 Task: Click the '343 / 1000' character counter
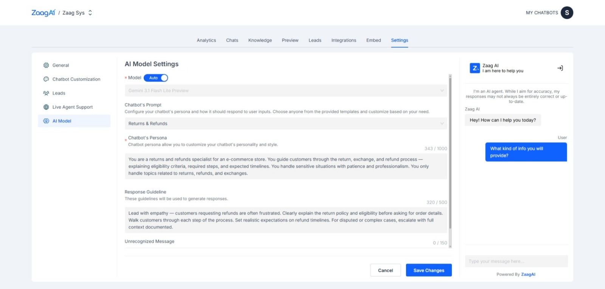436,149
